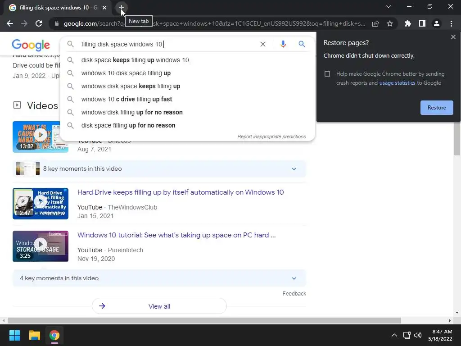Open the Chrome profile icon
Viewport: 461px width, 346px height.
point(437,23)
